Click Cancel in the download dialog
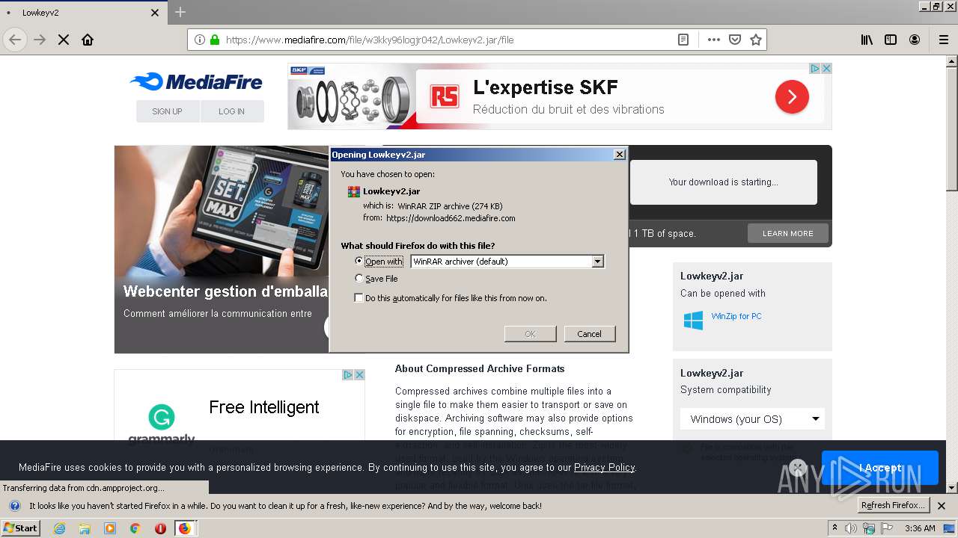958x538 pixels. 590,334
